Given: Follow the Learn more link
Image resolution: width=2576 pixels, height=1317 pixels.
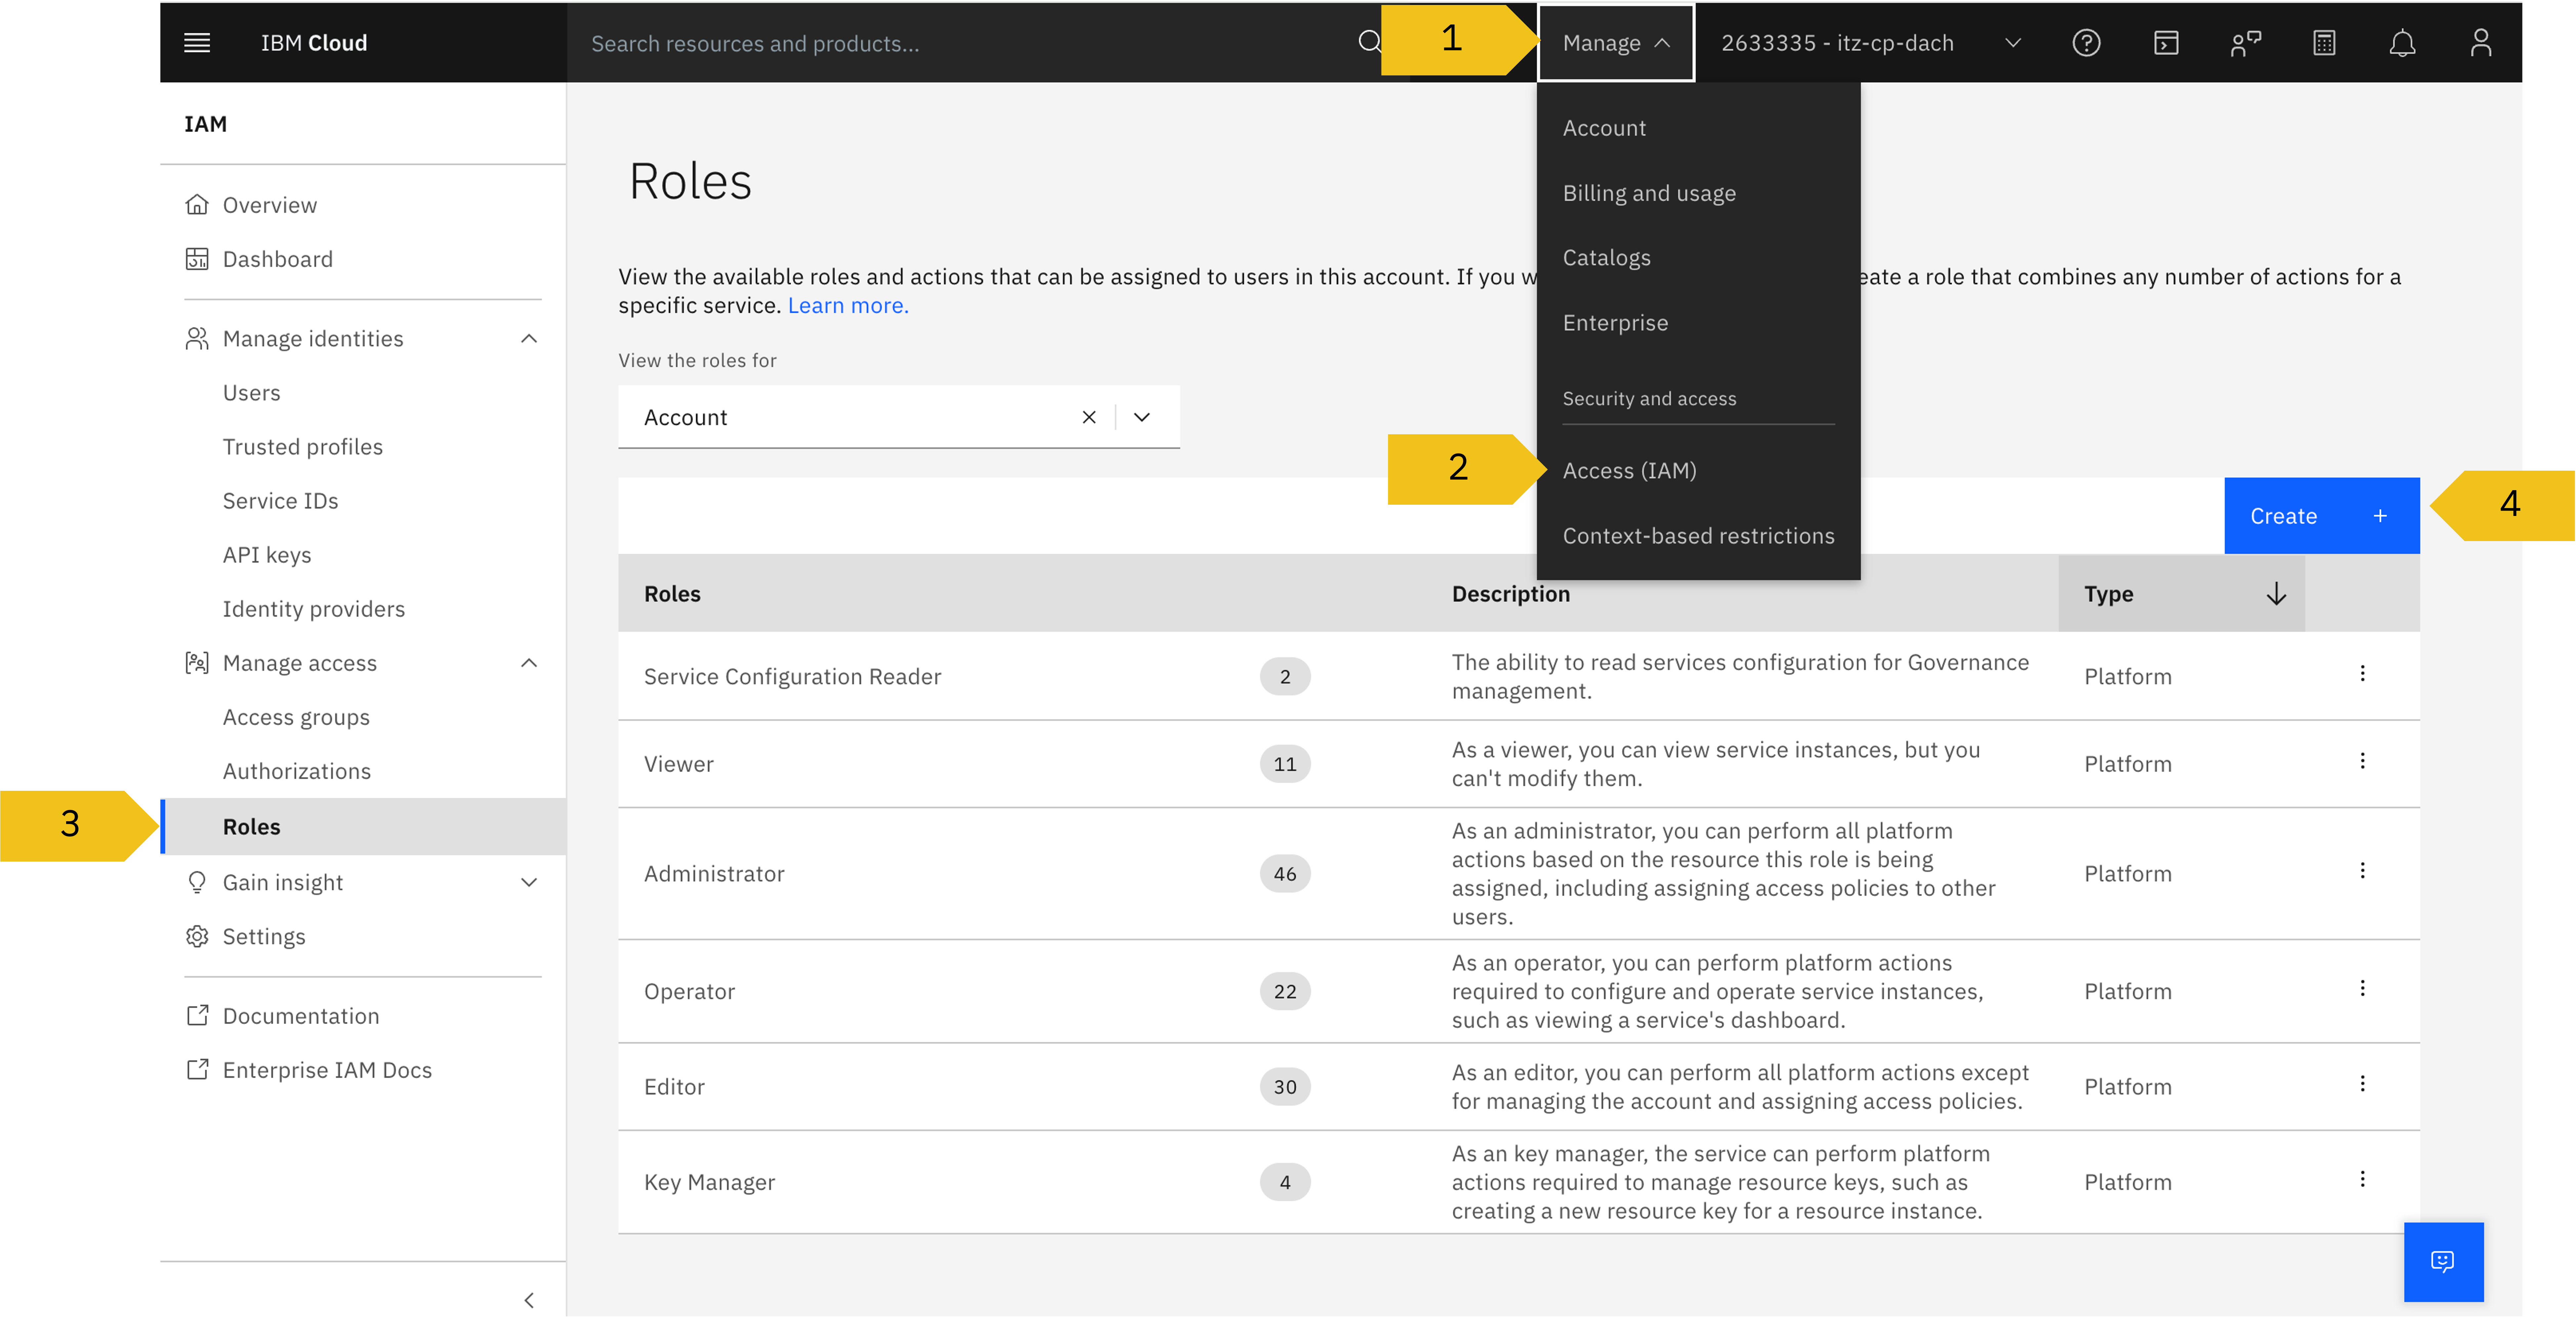Looking at the screenshot, I should (x=848, y=305).
